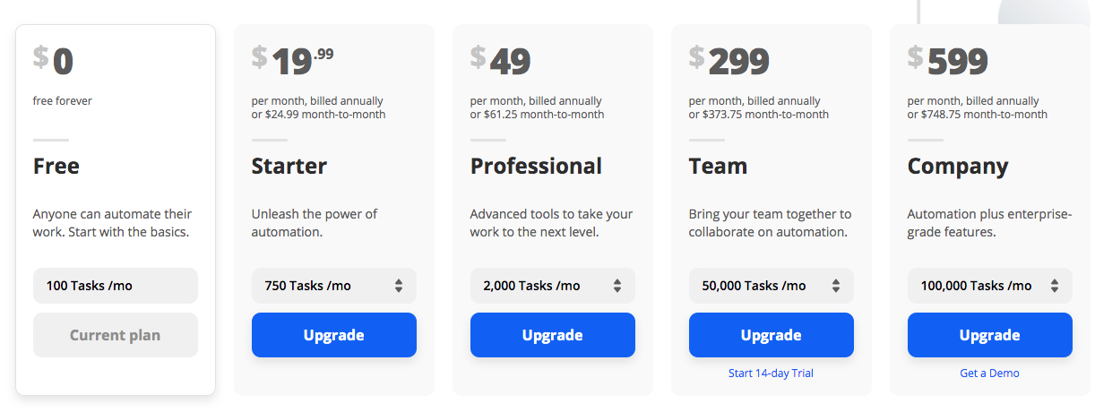Screen dimensions: 1095x412
Task: Open the Starter plan 750 Tasks /mo selector
Action: point(334,286)
